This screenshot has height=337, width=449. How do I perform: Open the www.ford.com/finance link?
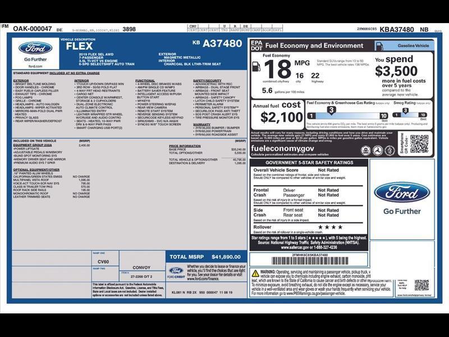pos(203,279)
